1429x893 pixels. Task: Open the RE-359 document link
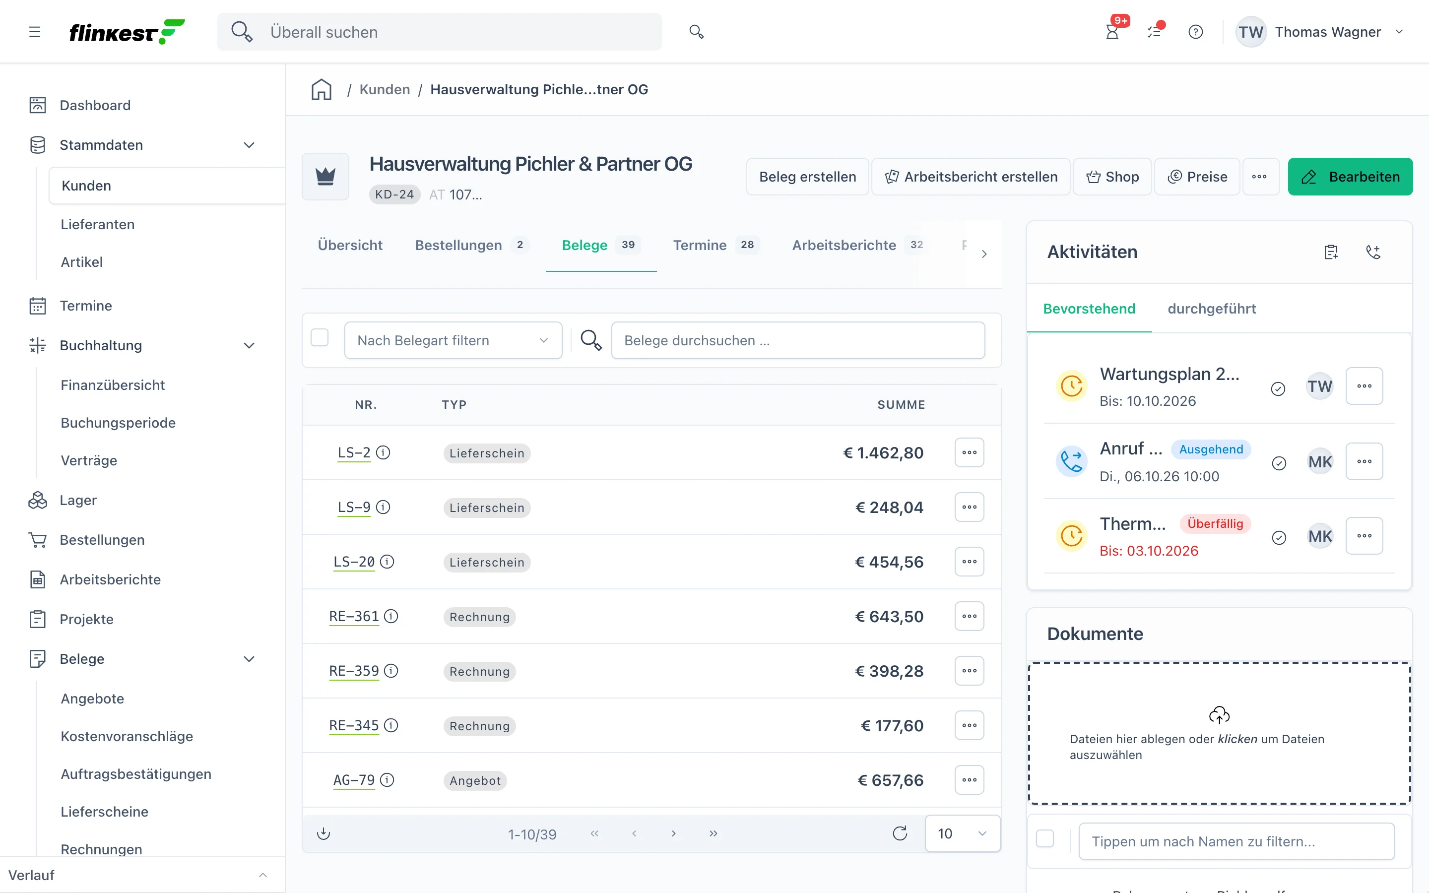[x=354, y=671]
